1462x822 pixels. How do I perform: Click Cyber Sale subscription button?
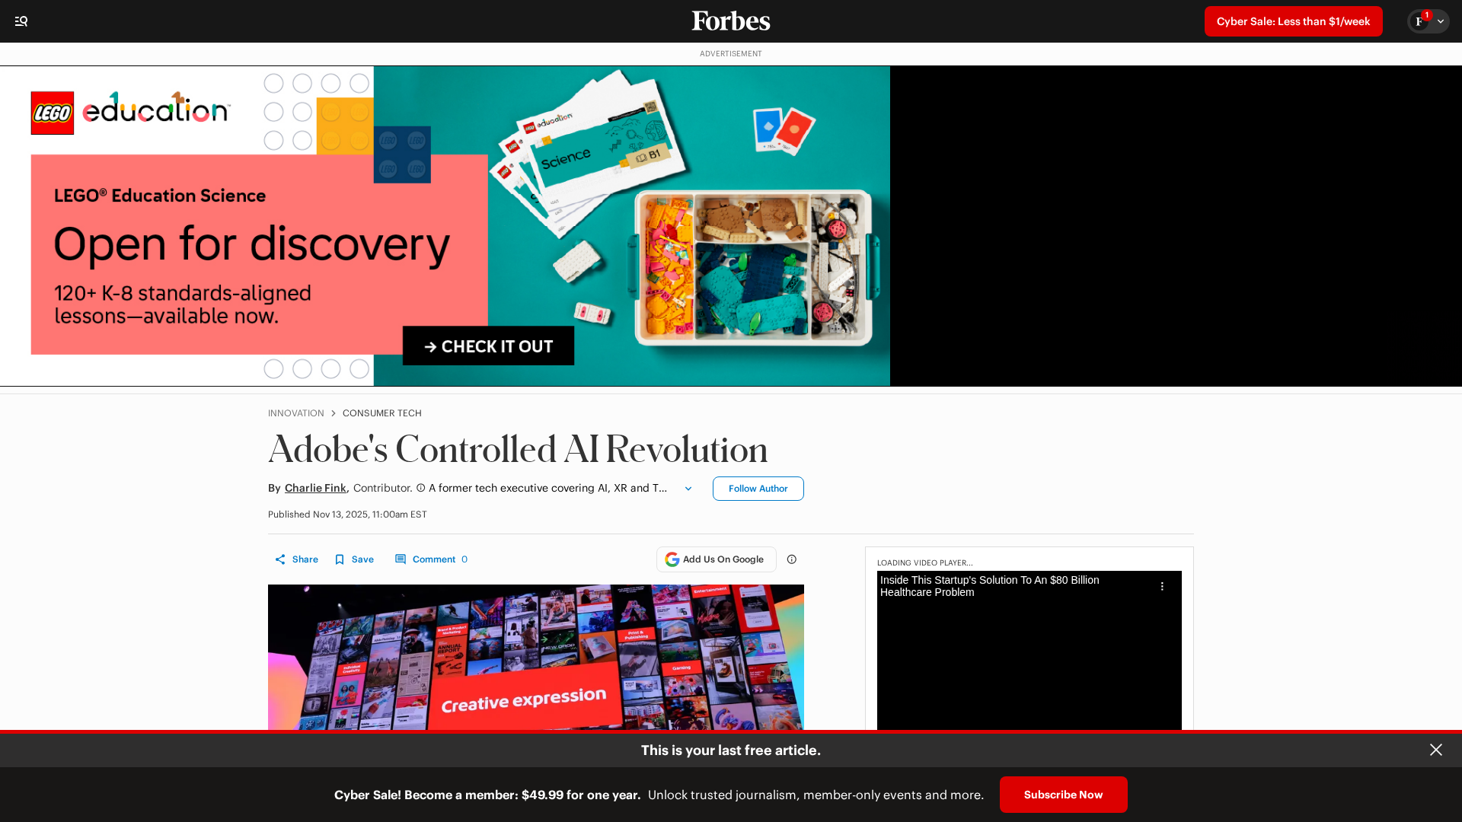point(1292,21)
